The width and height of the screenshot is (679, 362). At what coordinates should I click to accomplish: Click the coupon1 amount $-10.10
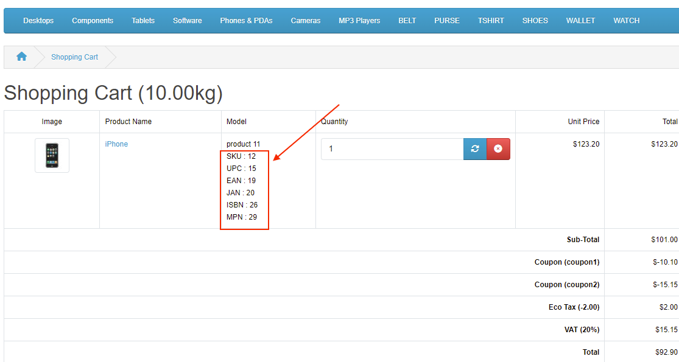tap(665, 262)
